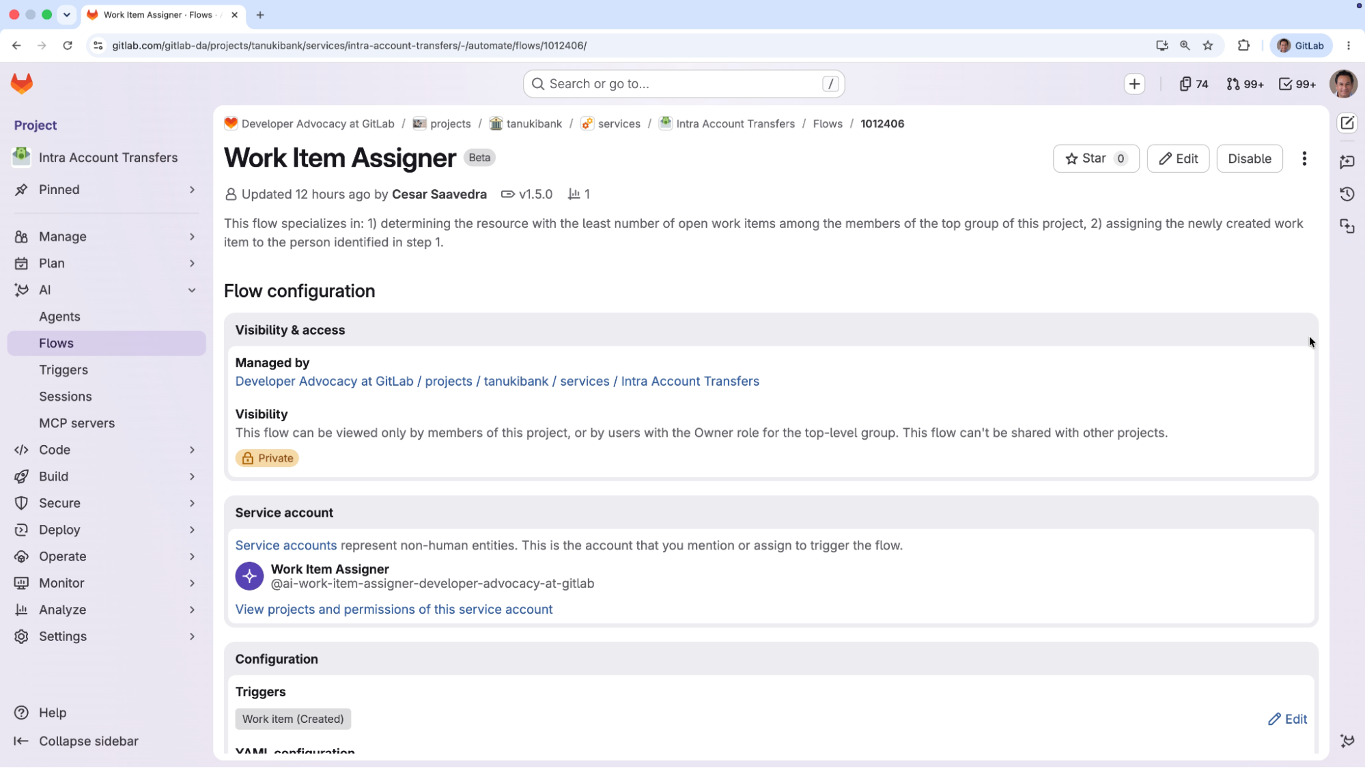Open Agents under AI menu
Image resolution: width=1365 pixels, height=768 pixels.
[107, 317]
